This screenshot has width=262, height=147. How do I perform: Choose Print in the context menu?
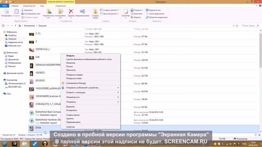[90, 66]
